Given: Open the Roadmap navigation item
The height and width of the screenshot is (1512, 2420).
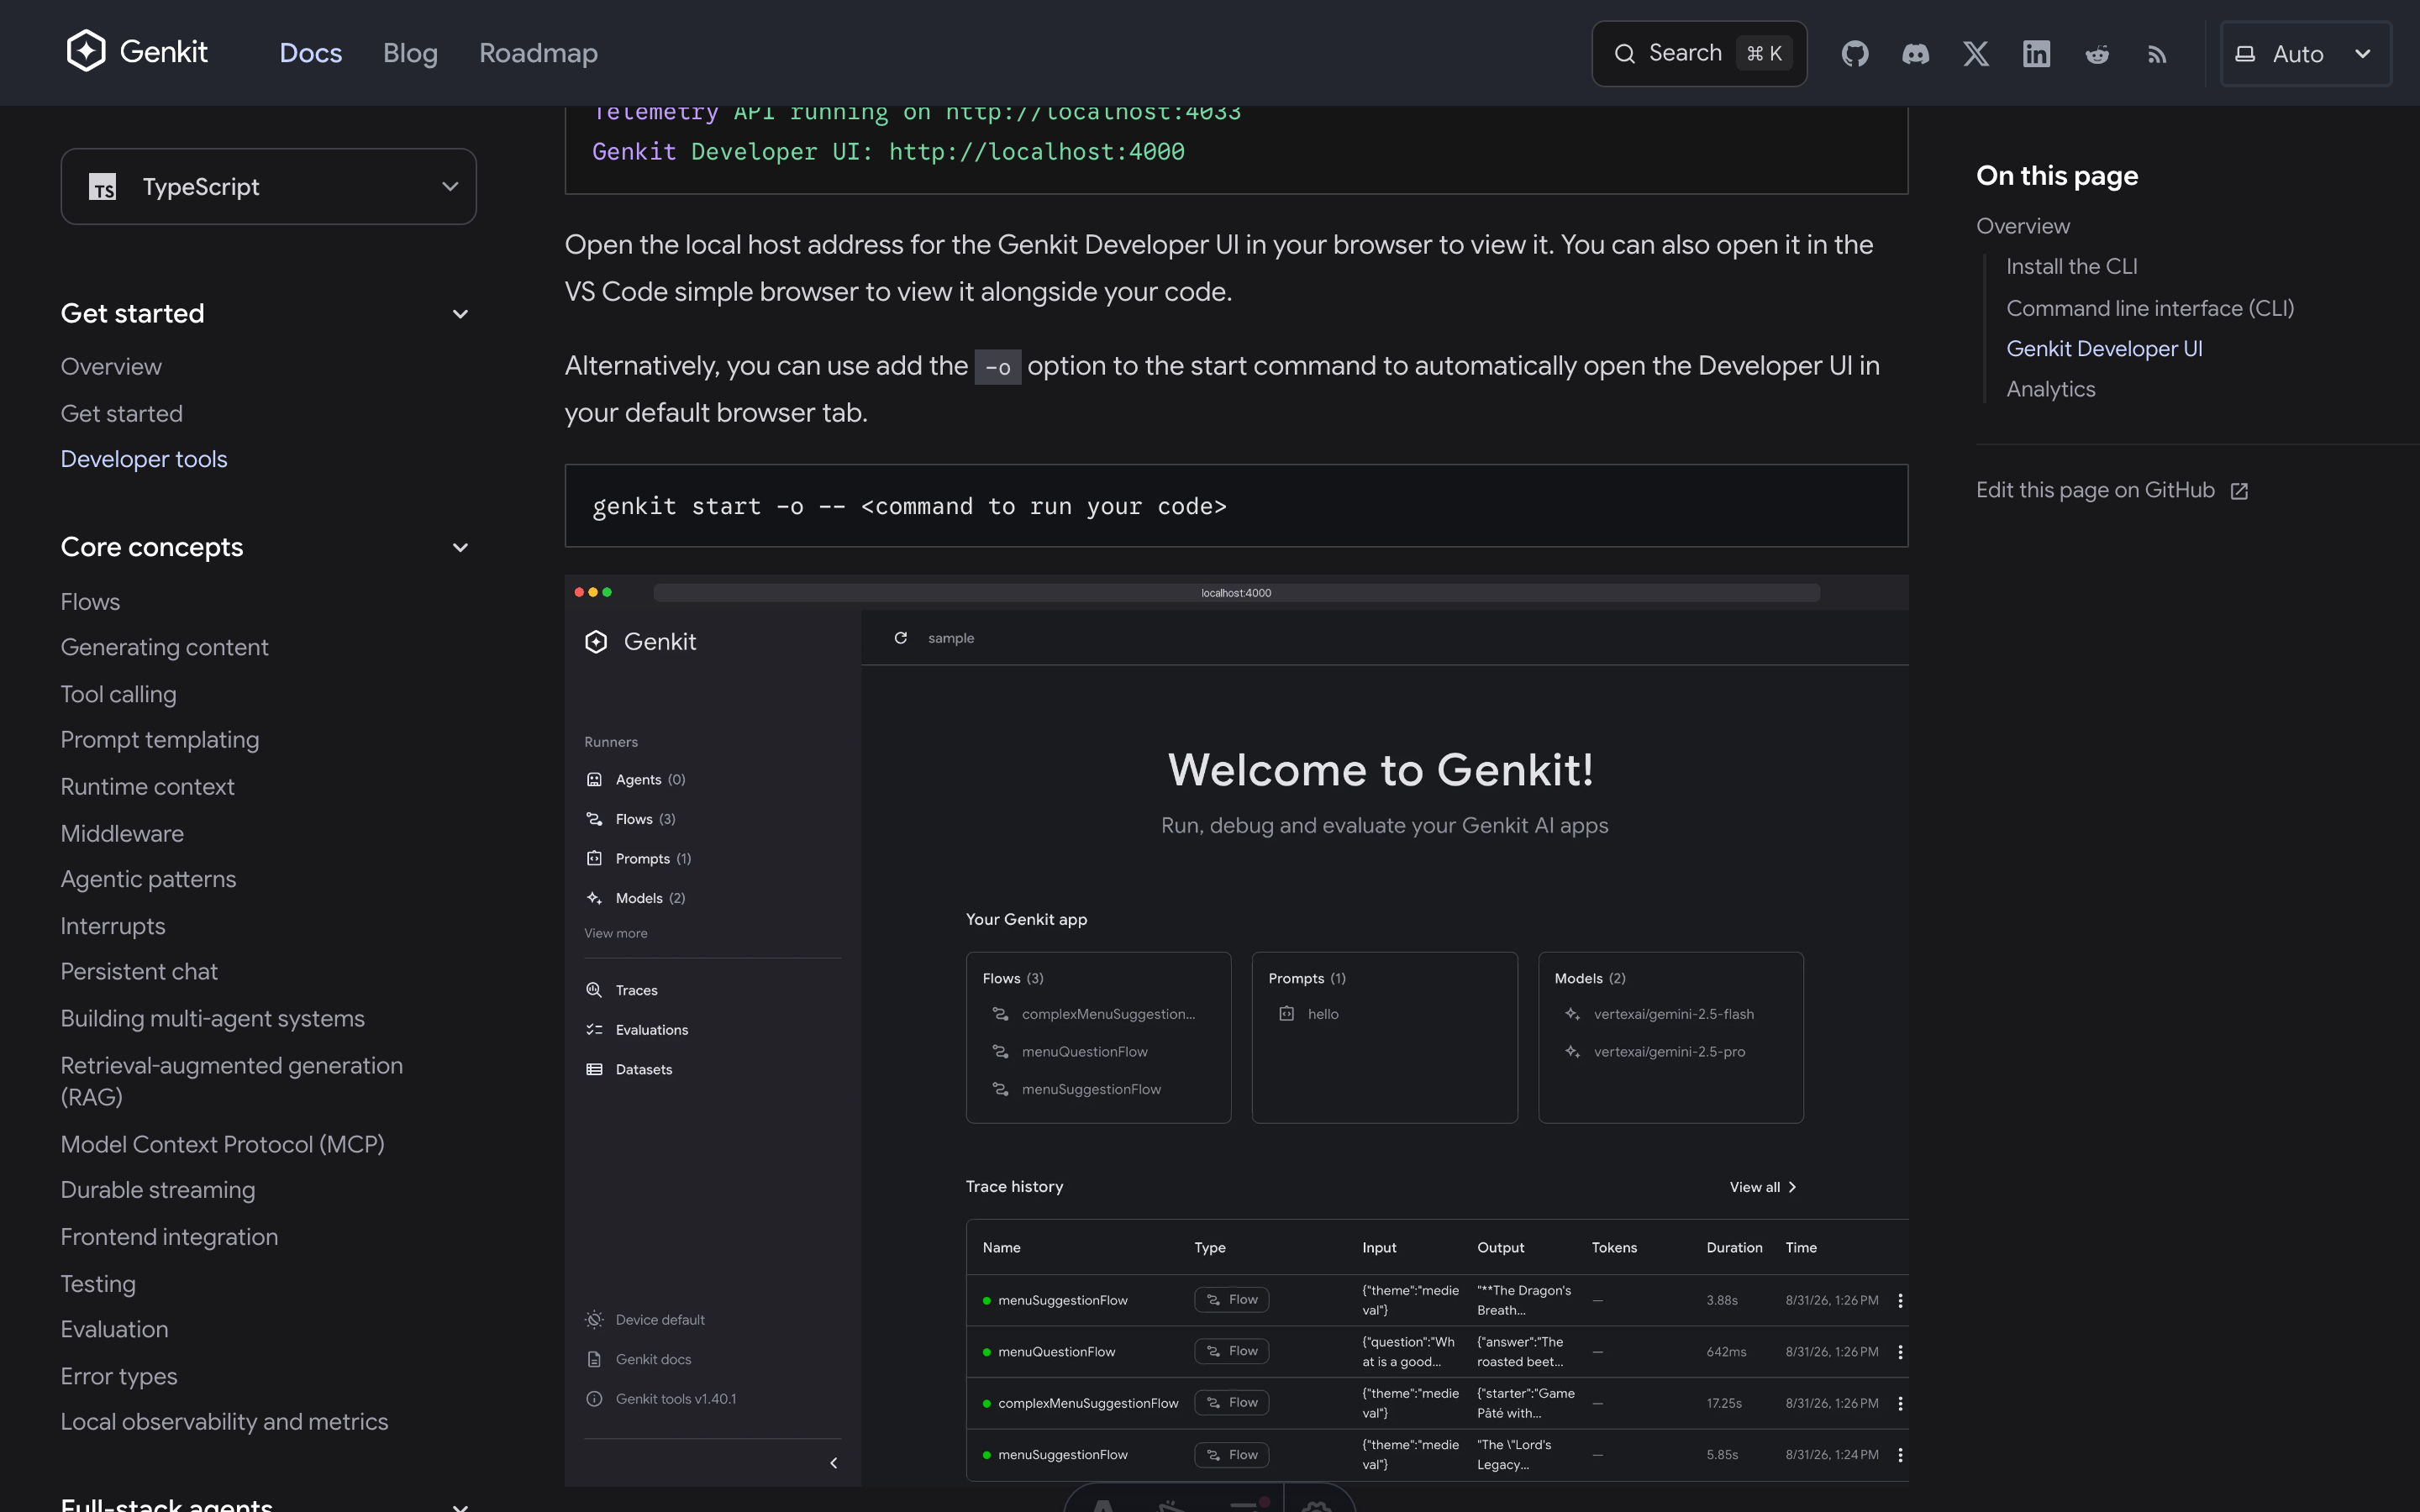Looking at the screenshot, I should [538, 53].
